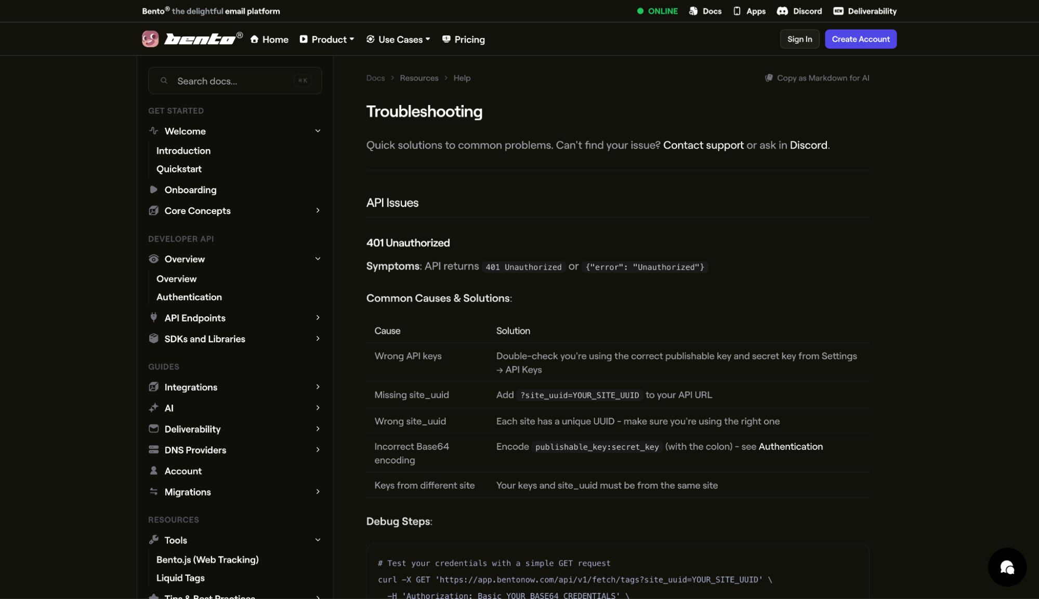Expand the Integrations guide section
The image size is (1039, 599).
tap(318, 387)
